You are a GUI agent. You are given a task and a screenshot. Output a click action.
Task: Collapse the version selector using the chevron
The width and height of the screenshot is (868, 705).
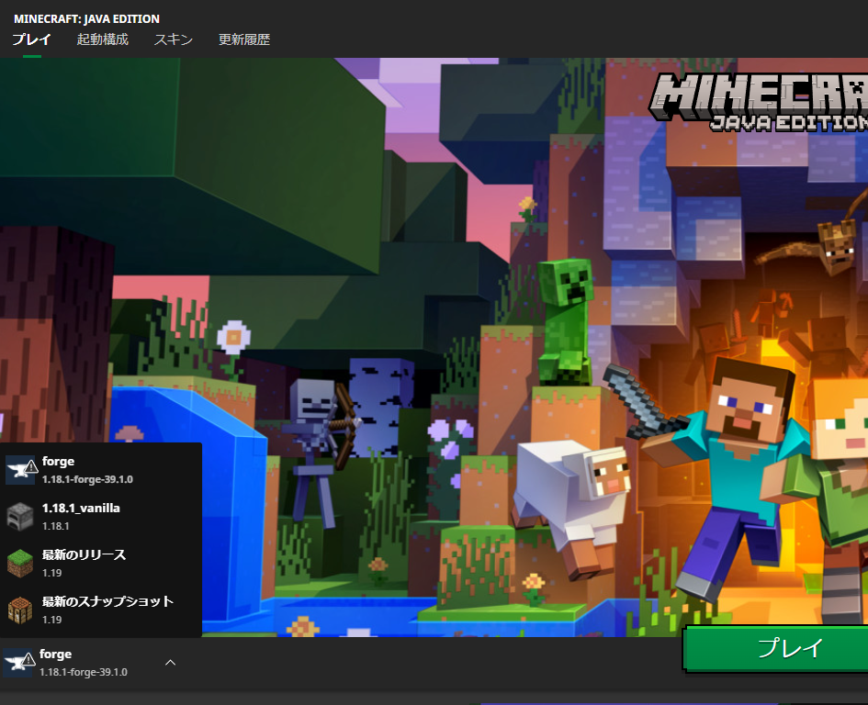pyautogui.click(x=170, y=662)
